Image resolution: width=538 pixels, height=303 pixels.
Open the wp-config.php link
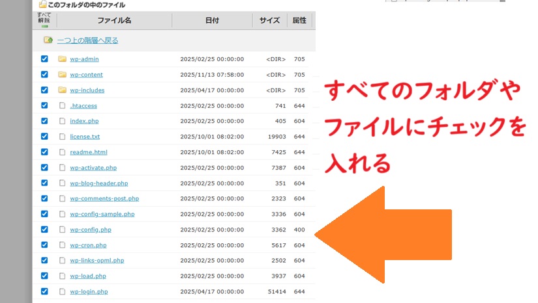(x=91, y=230)
